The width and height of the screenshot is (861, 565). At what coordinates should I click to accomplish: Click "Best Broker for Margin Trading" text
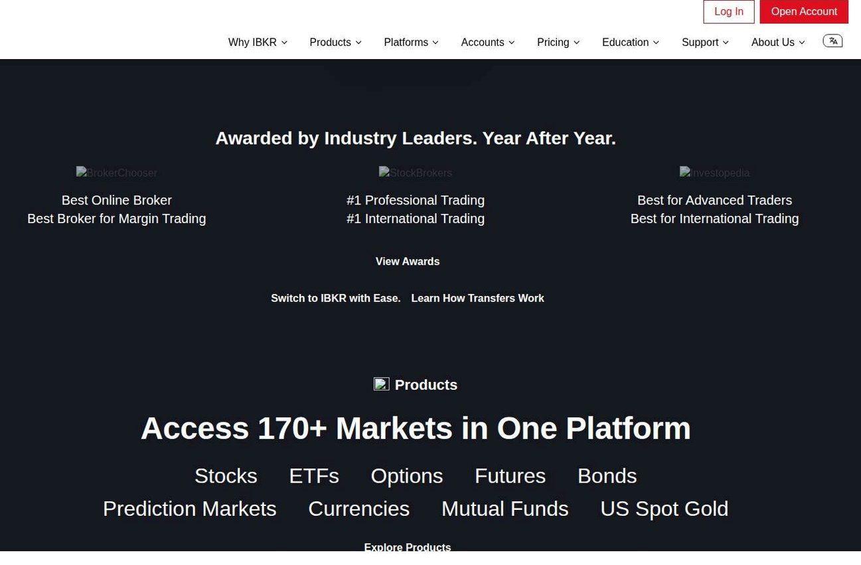117,218
